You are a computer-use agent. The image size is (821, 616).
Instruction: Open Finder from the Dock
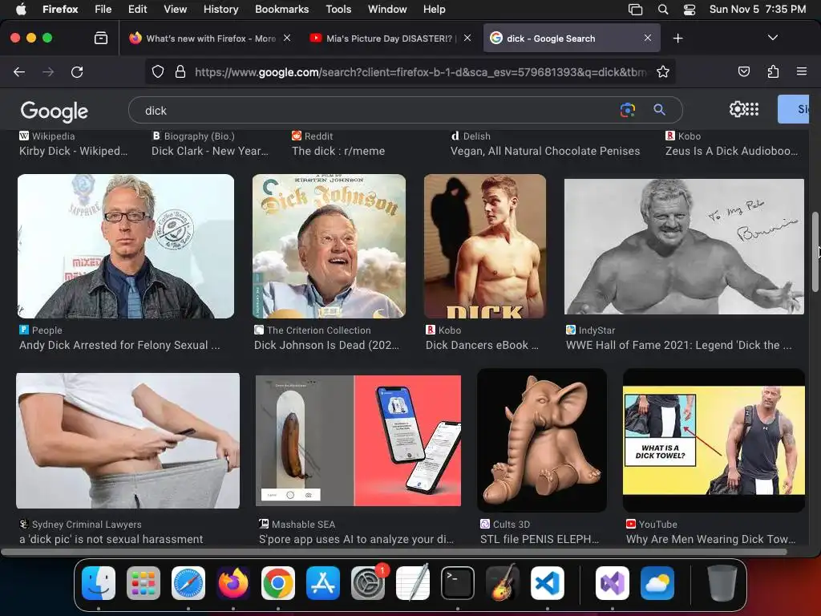click(x=99, y=583)
